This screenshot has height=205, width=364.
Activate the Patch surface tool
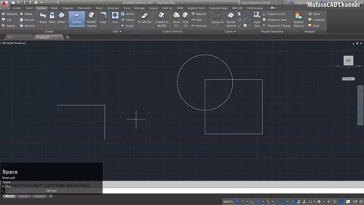tap(52, 18)
